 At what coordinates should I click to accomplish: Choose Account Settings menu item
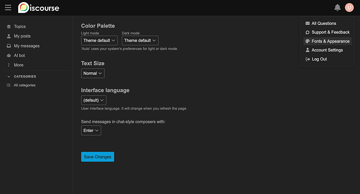tap(328, 50)
